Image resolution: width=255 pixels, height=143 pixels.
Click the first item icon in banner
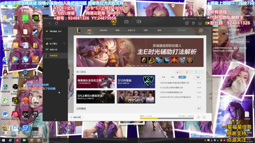(x=144, y=60)
